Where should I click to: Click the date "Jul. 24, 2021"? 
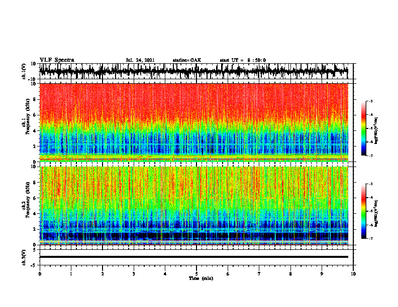(x=140, y=60)
